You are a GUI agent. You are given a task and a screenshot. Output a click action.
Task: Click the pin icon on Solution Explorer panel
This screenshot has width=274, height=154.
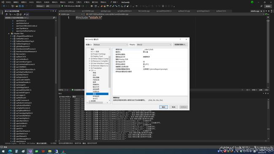(53, 11)
